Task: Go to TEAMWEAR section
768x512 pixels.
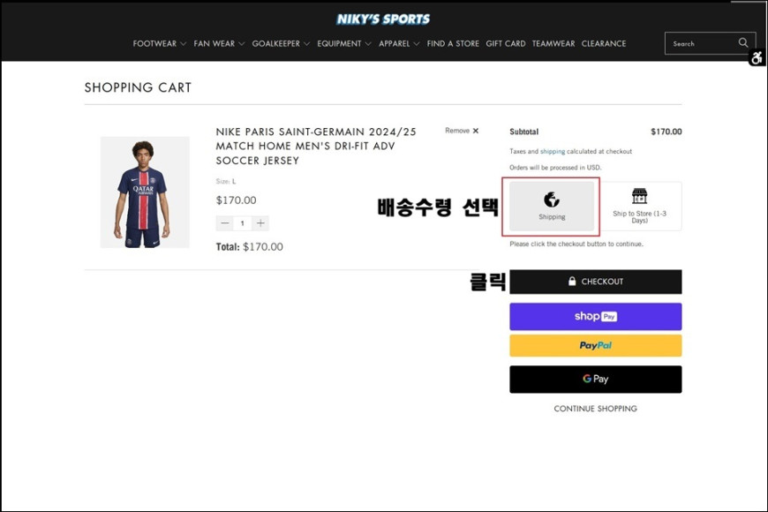Action: coord(553,43)
